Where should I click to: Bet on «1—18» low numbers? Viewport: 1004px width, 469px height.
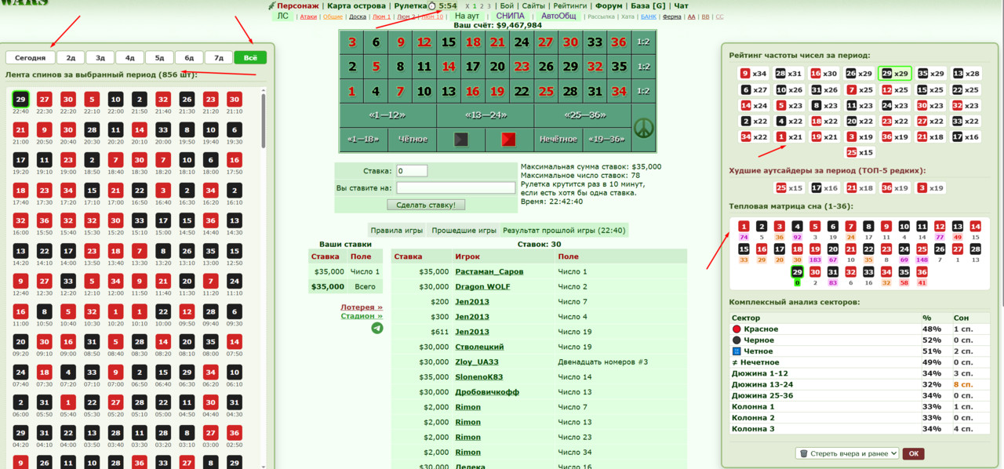tap(364, 139)
